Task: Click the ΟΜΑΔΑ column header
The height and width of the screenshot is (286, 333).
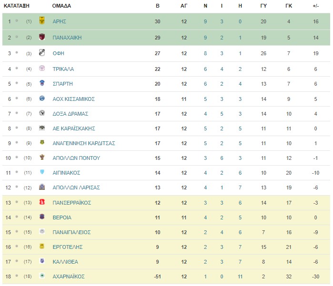Action: pyautogui.click(x=61, y=6)
